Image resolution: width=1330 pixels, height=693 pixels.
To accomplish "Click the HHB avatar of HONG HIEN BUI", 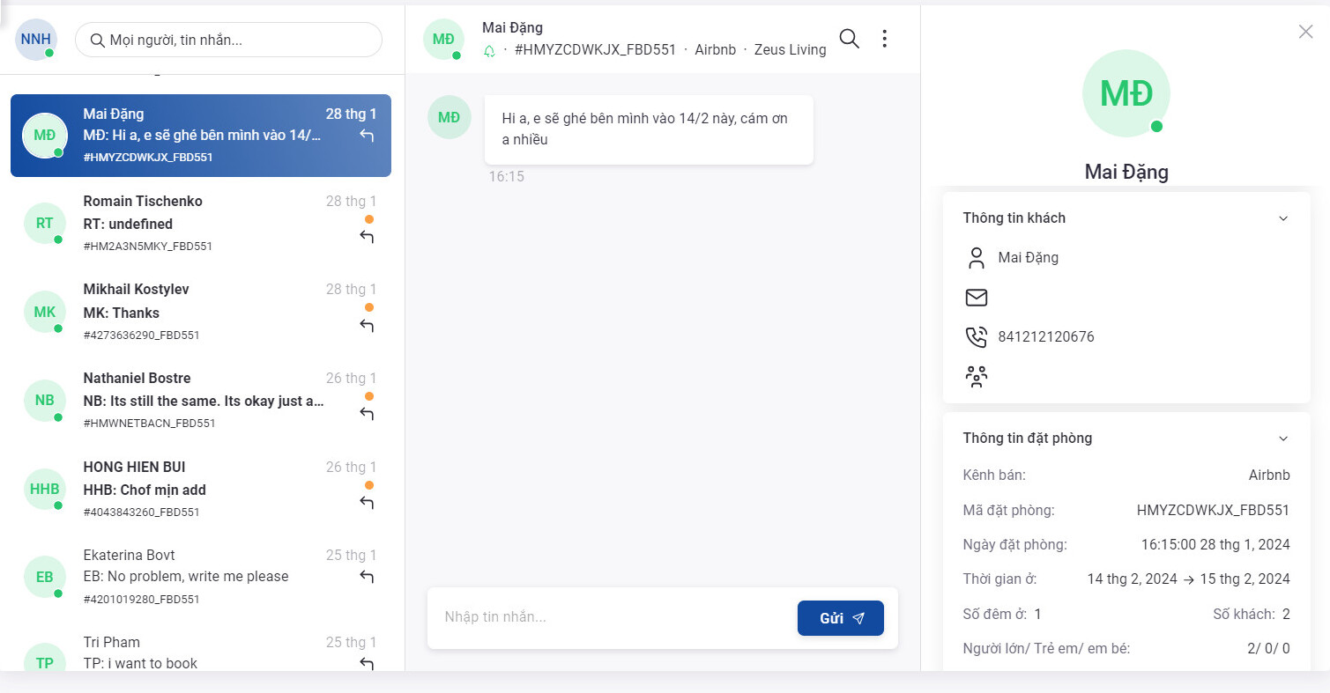I will click(45, 489).
